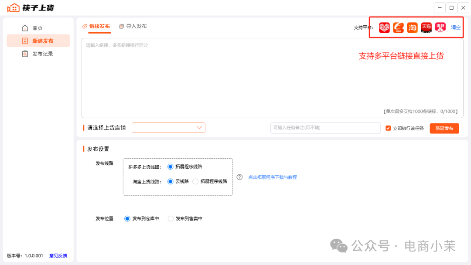Select the Tmall platform icon
Image resolution: width=471 pixels, height=265 pixels.
click(426, 27)
